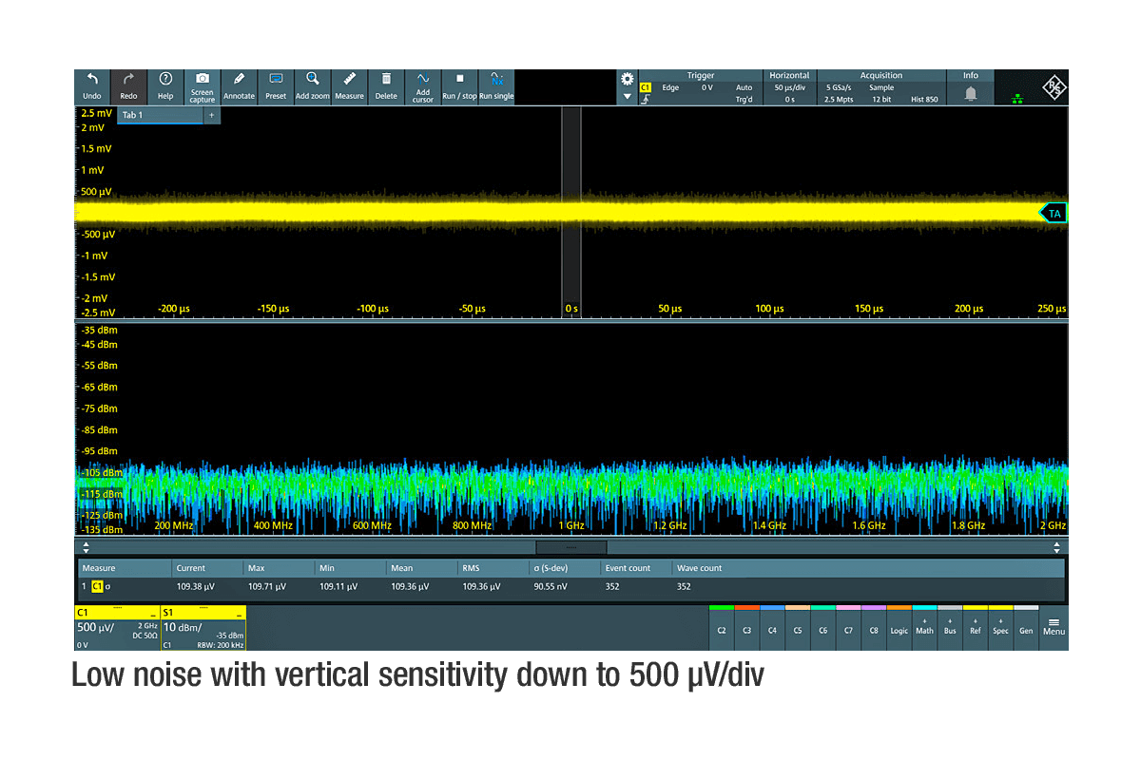Click the Preset icon
Viewport: 1141px width, 760px height.
pos(276,86)
